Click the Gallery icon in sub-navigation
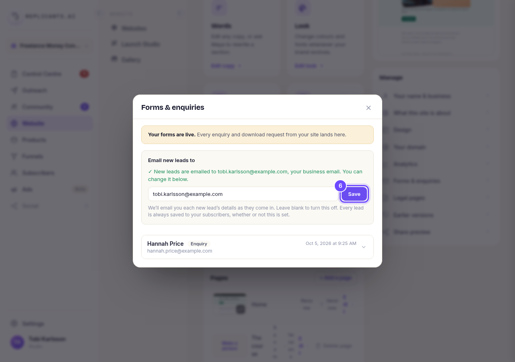Screen dimensions: 515x362 pyautogui.click(x=114, y=59)
